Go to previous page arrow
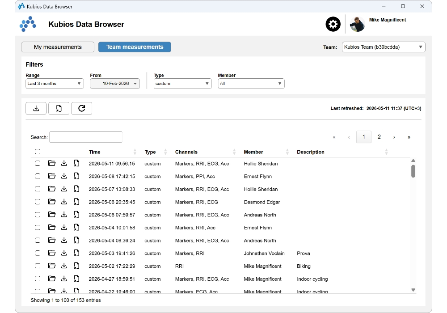The image size is (447, 313). pos(349,137)
